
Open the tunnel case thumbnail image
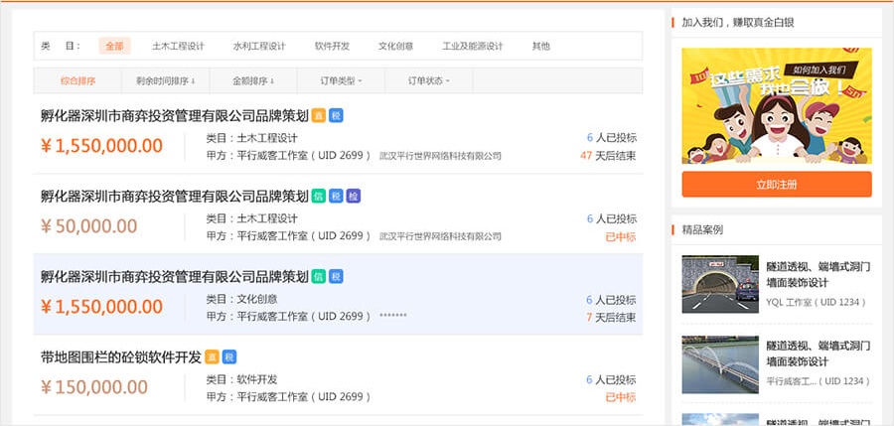tap(720, 284)
